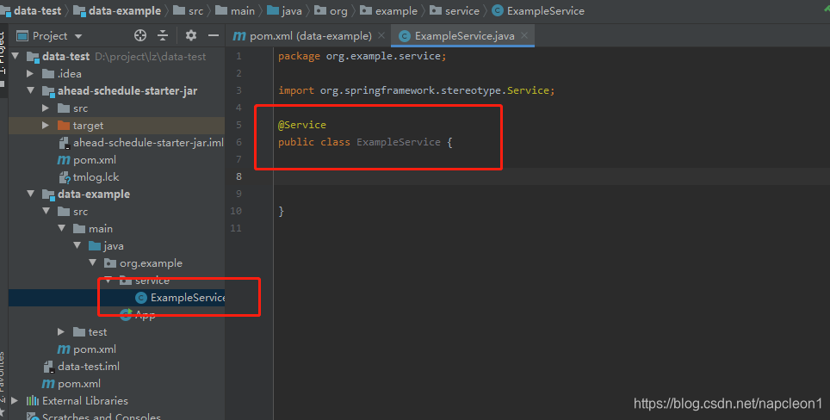Click the import statement line
830x420 pixels.
(x=417, y=90)
